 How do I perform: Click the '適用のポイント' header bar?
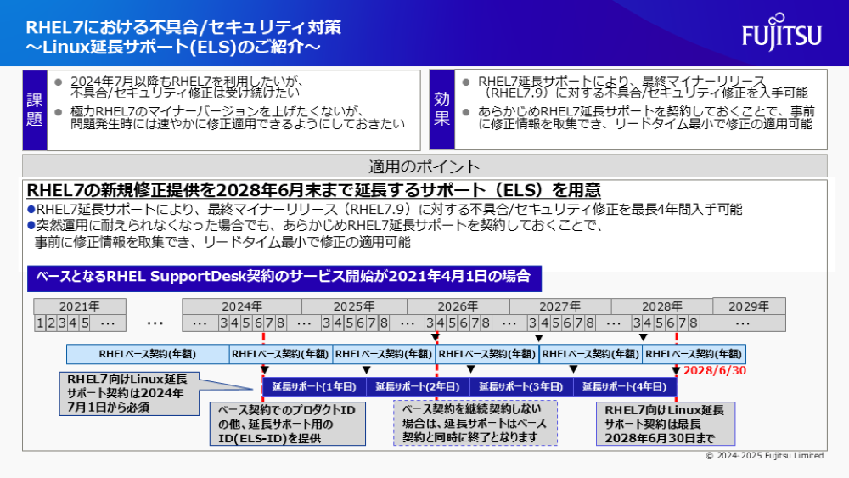(x=424, y=166)
